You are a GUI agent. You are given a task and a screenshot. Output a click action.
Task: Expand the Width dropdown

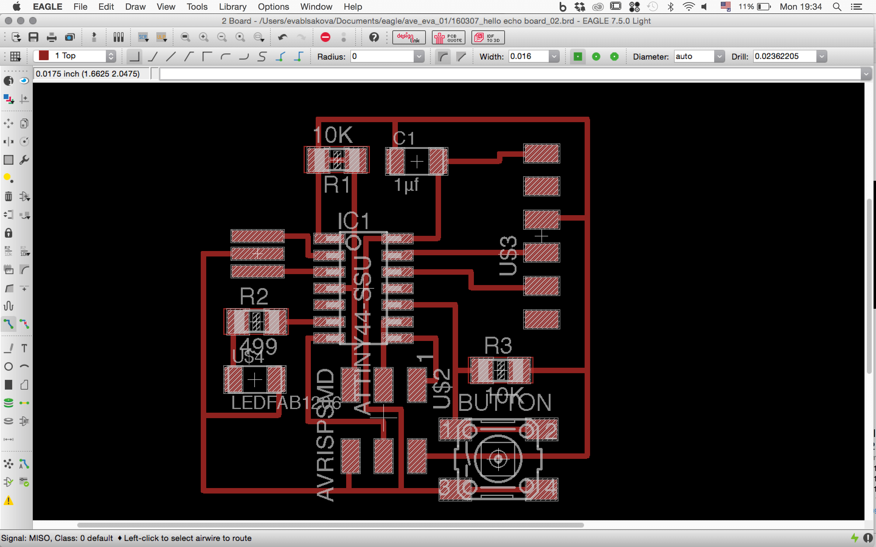(x=554, y=57)
